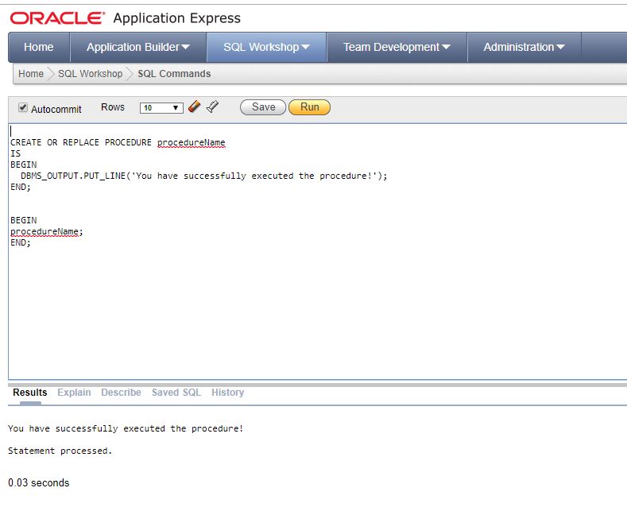The width and height of the screenshot is (627, 511).
Task: Switch to the History tab
Action: [227, 393]
